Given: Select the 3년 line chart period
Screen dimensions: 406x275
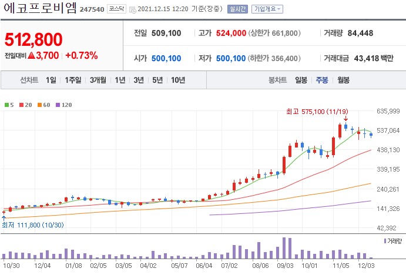Looking at the screenshot, I should pos(139,80).
